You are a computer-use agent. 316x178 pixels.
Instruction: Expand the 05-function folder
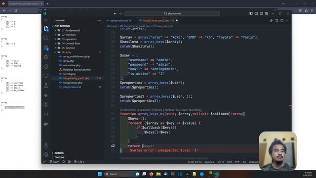tap(68, 48)
